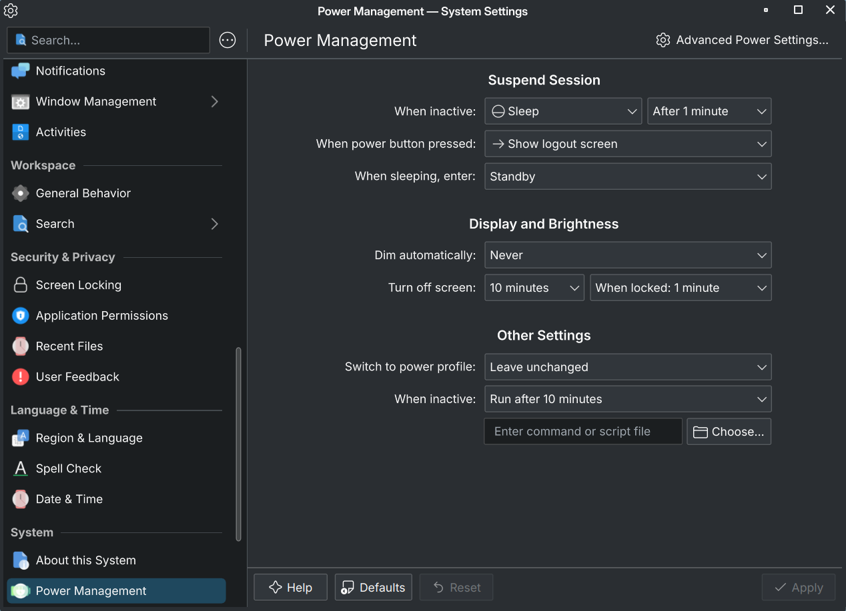Open the When locked: 1 minute dropdown
Viewport: 846px width, 611px height.
tap(681, 288)
